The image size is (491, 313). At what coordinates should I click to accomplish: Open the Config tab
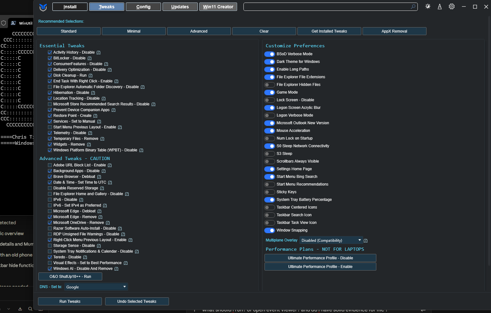pos(143,7)
